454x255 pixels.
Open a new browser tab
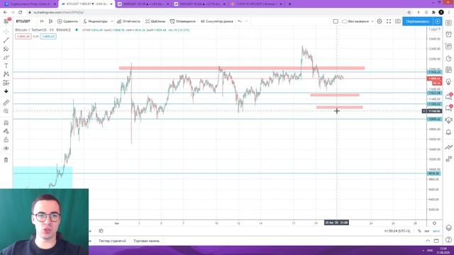[x=290, y=4]
